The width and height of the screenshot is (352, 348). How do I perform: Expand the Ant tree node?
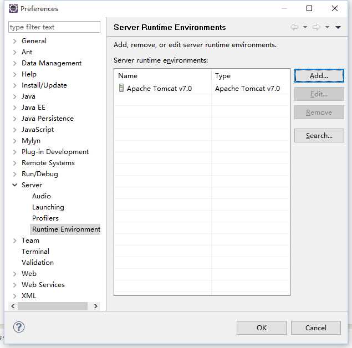coord(15,52)
